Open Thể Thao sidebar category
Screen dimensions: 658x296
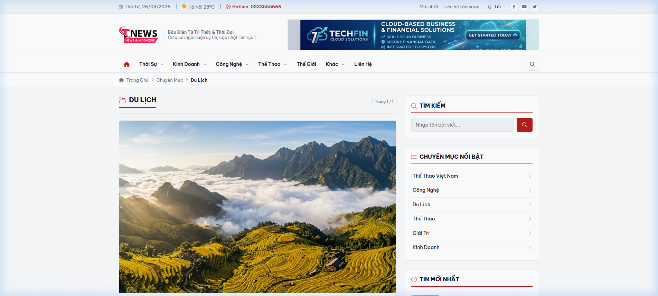472,219
